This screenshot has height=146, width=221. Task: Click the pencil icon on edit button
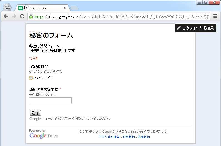point(179,28)
